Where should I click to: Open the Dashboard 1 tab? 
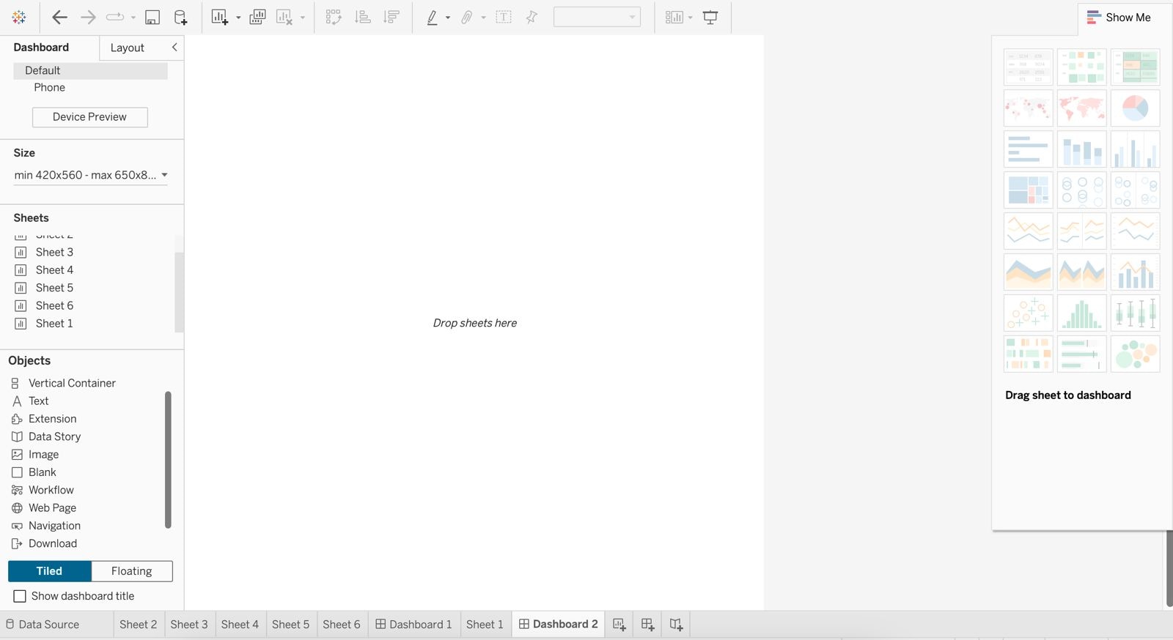pyautogui.click(x=414, y=625)
